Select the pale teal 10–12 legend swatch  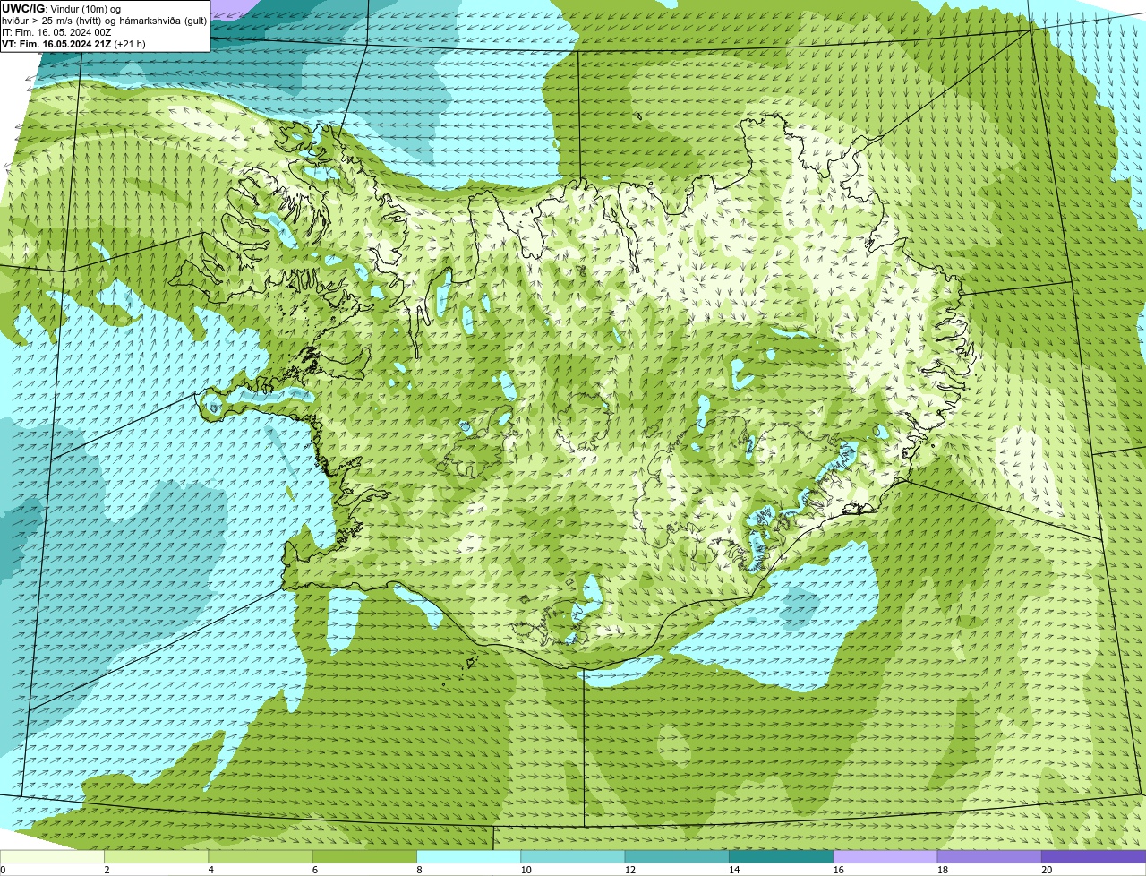[573, 856]
